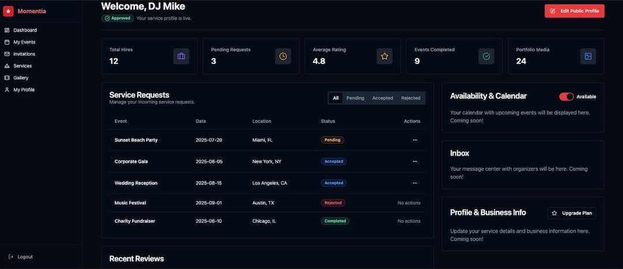
Task: Switch to the Pending requests tab
Action: click(x=355, y=98)
